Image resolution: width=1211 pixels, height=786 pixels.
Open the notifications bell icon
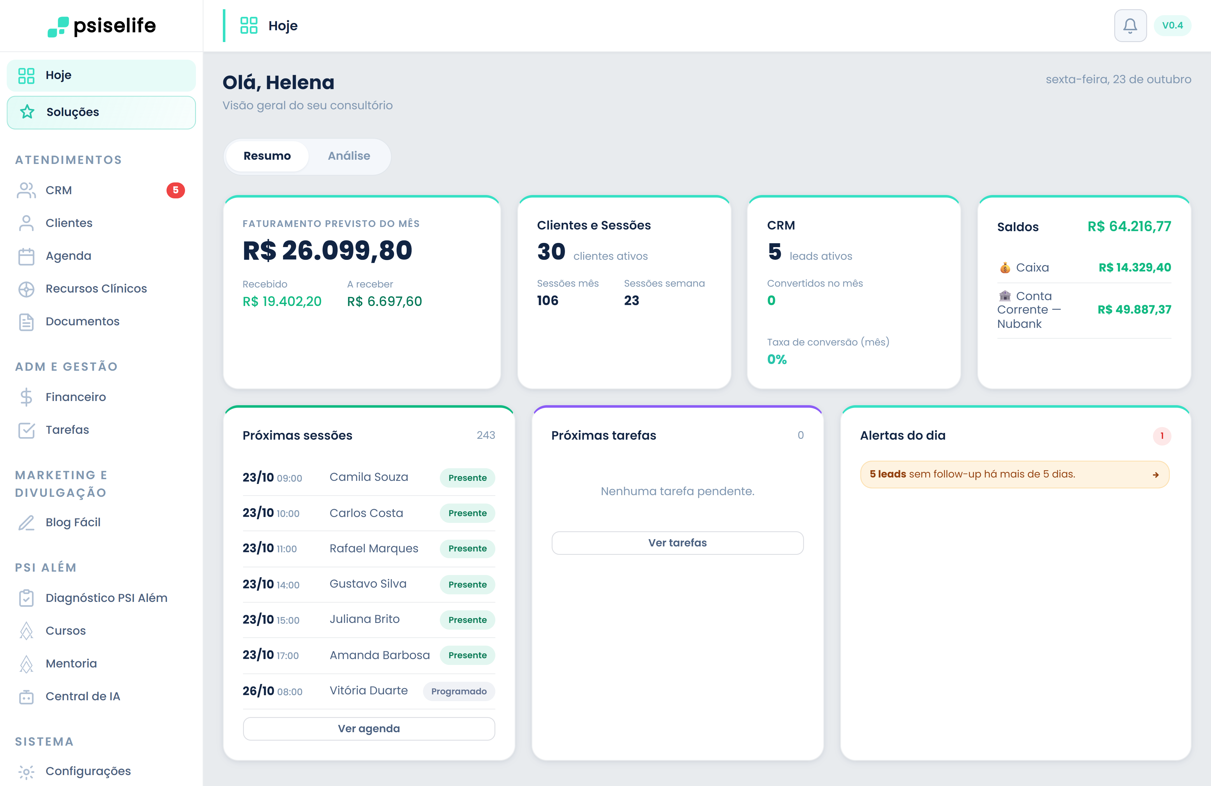(x=1130, y=25)
